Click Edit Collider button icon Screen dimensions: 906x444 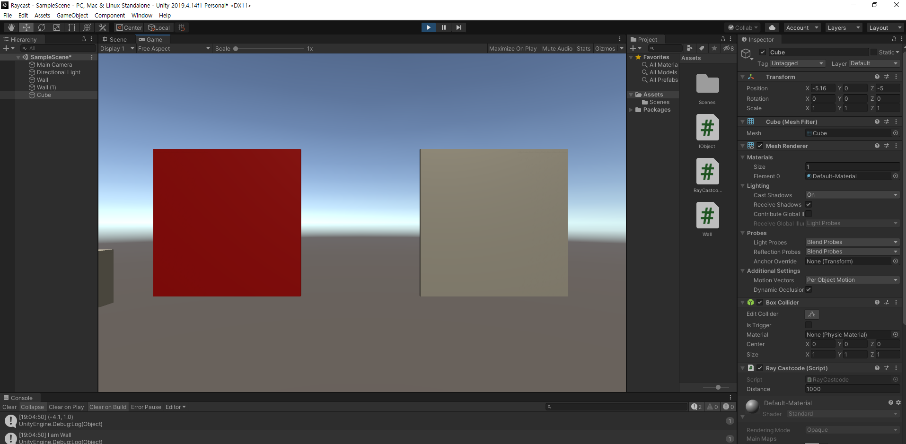pos(812,314)
